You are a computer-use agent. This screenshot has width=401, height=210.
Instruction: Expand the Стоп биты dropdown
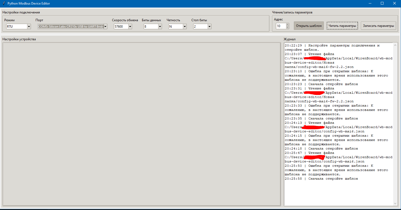[x=209, y=27]
